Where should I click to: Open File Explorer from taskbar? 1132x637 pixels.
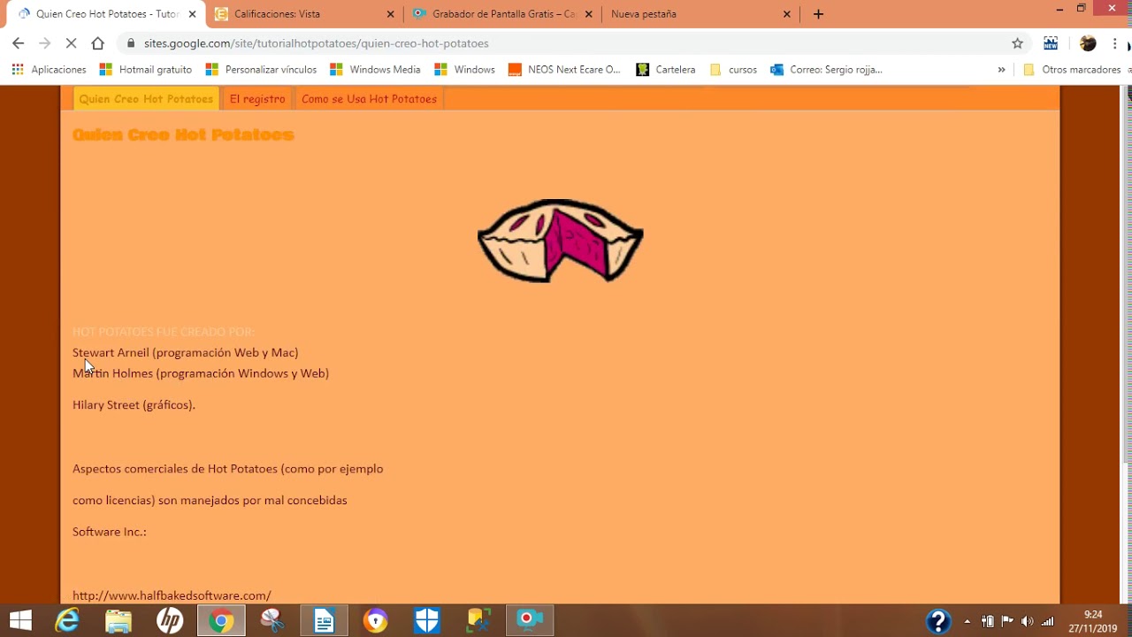pyautogui.click(x=119, y=621)
